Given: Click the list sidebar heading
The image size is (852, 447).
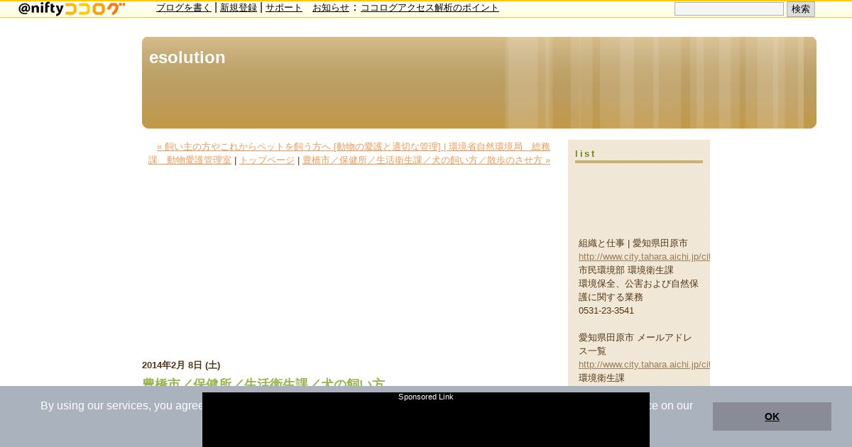Looking at the screenshot, I should (x=586, y=154).
